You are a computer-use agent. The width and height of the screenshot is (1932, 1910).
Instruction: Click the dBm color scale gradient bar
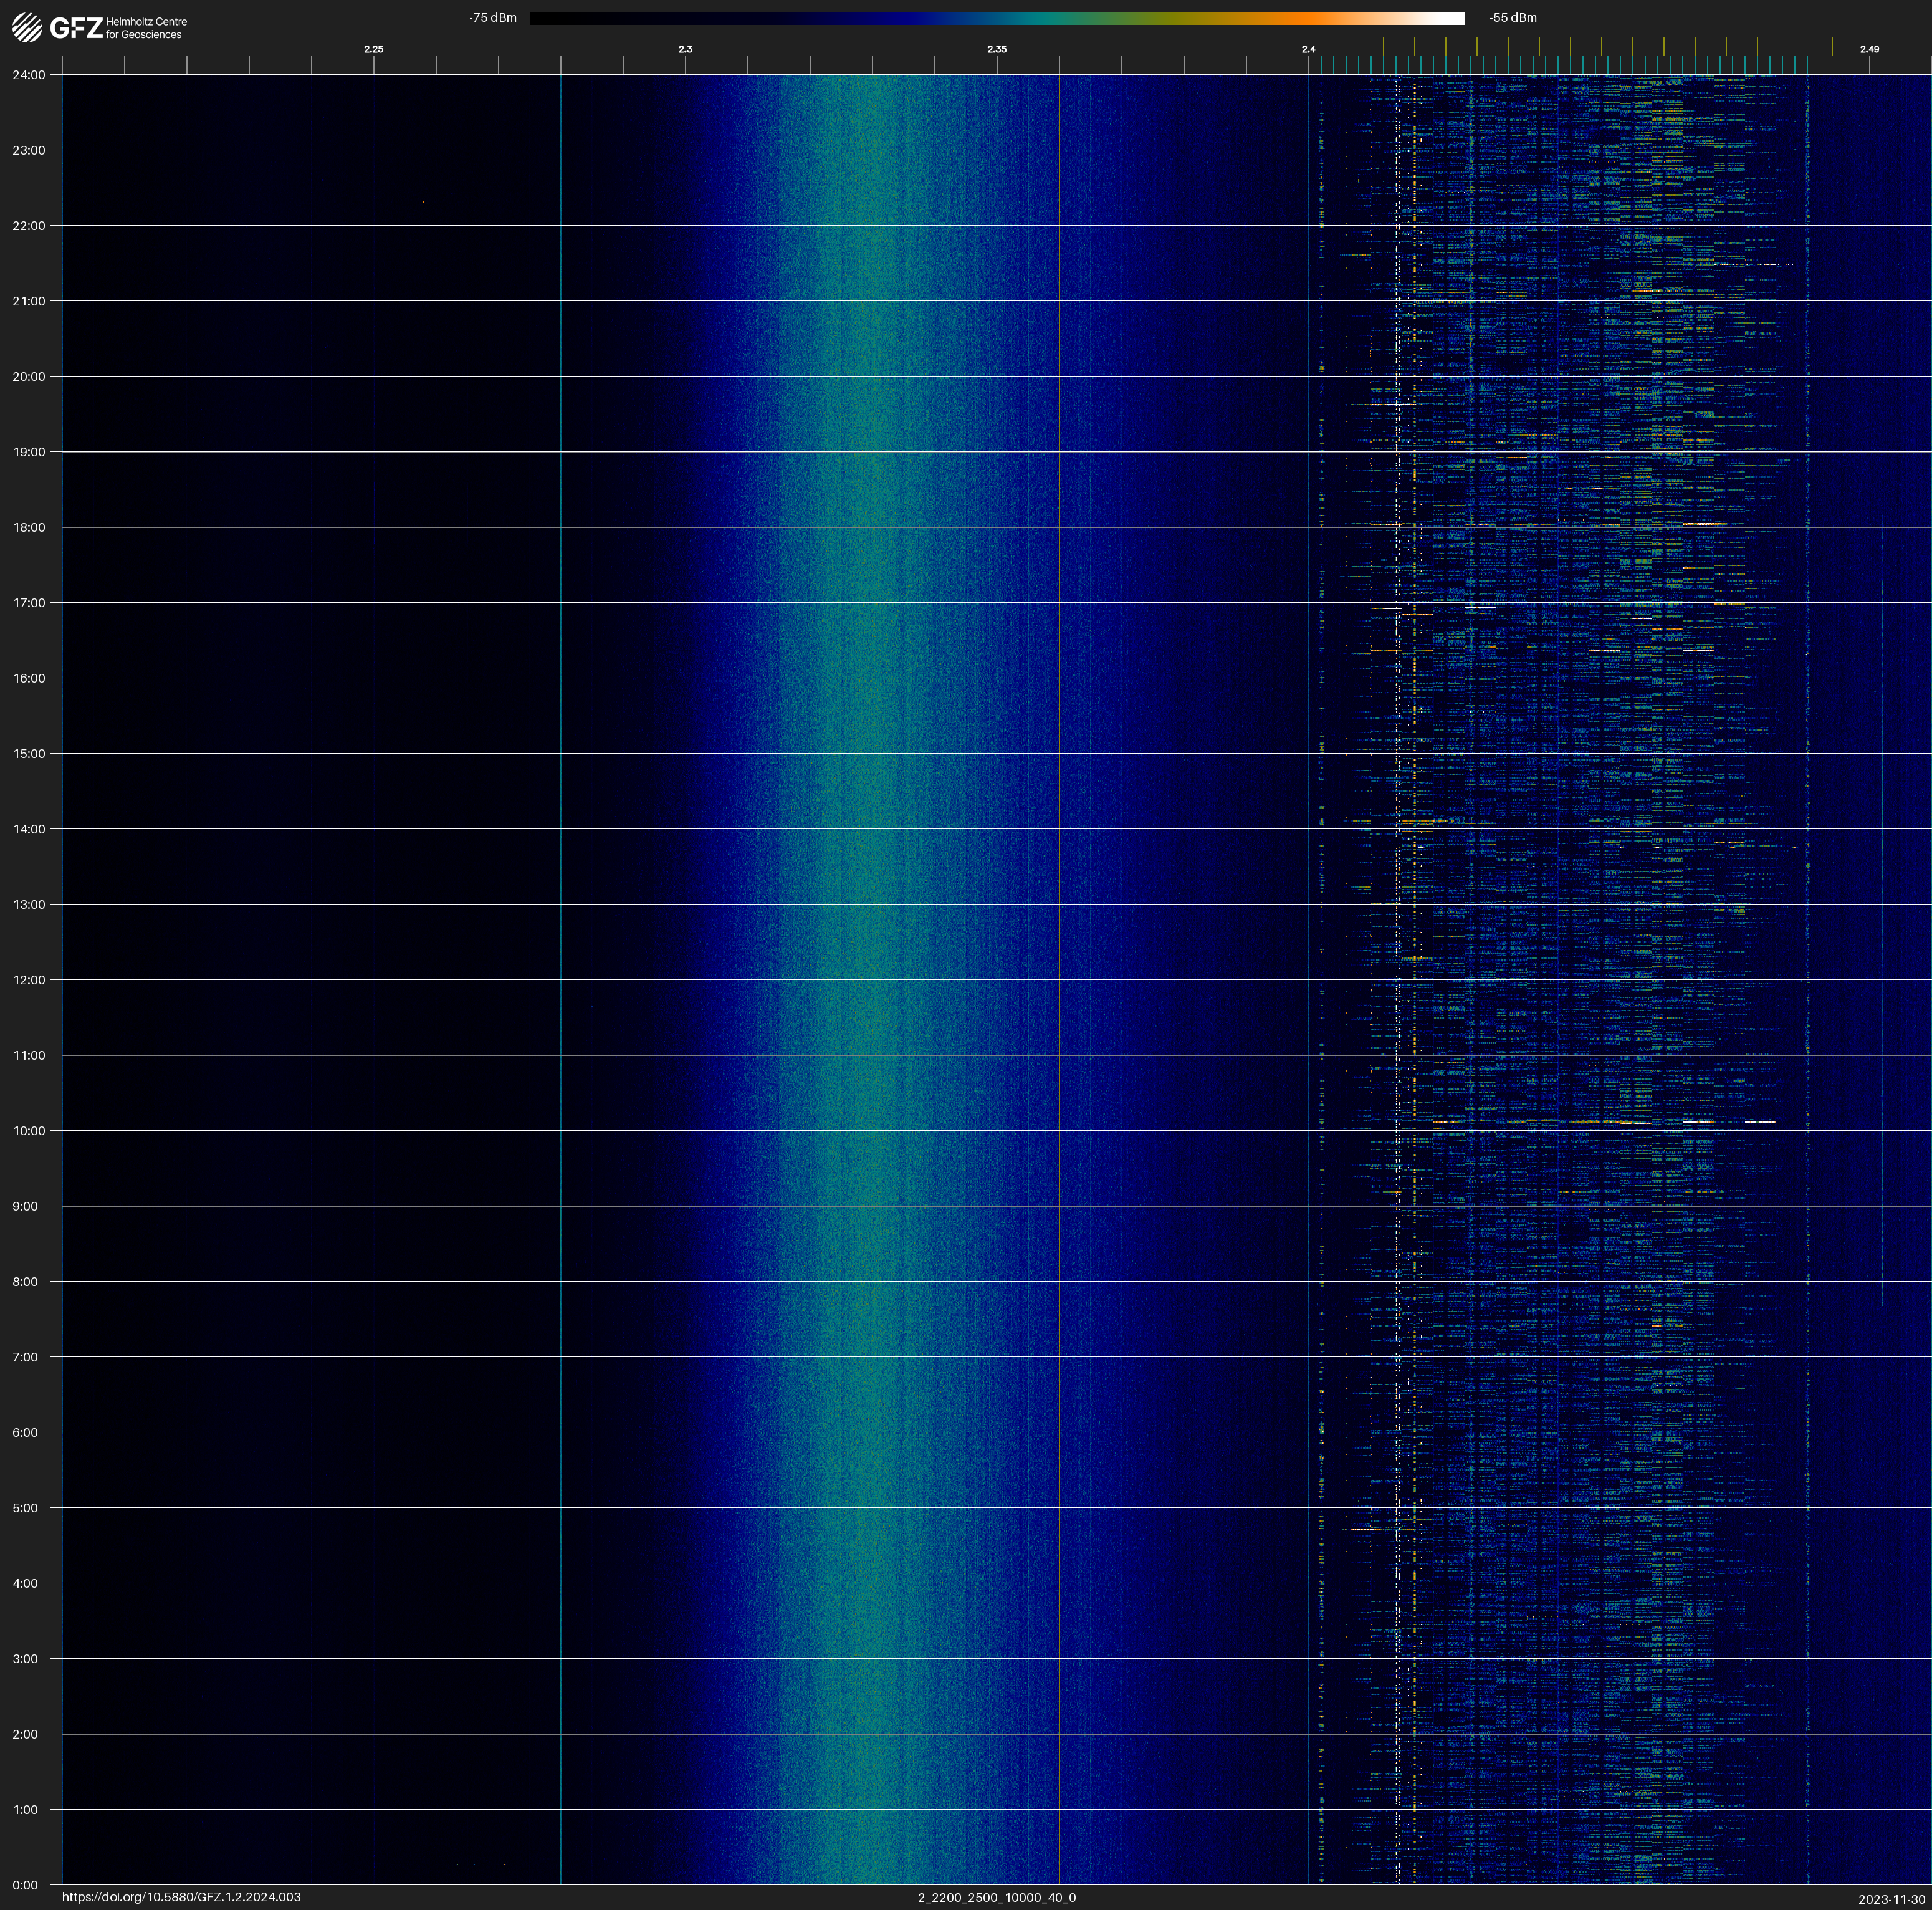(996, 18)
